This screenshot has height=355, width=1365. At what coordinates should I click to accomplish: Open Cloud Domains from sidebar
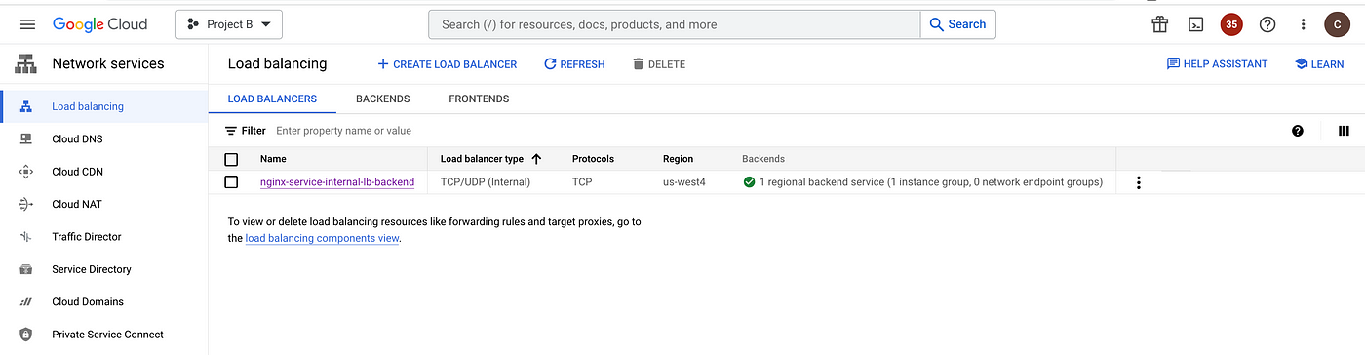[104, 301]
